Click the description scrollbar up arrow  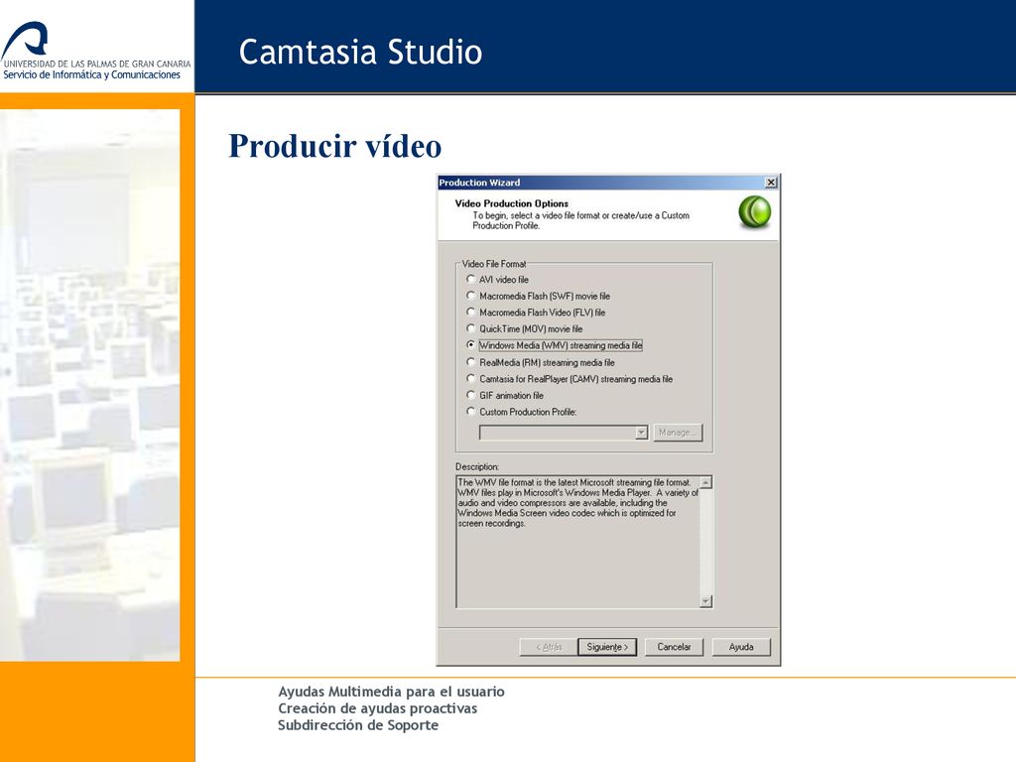tap(706, 482)
